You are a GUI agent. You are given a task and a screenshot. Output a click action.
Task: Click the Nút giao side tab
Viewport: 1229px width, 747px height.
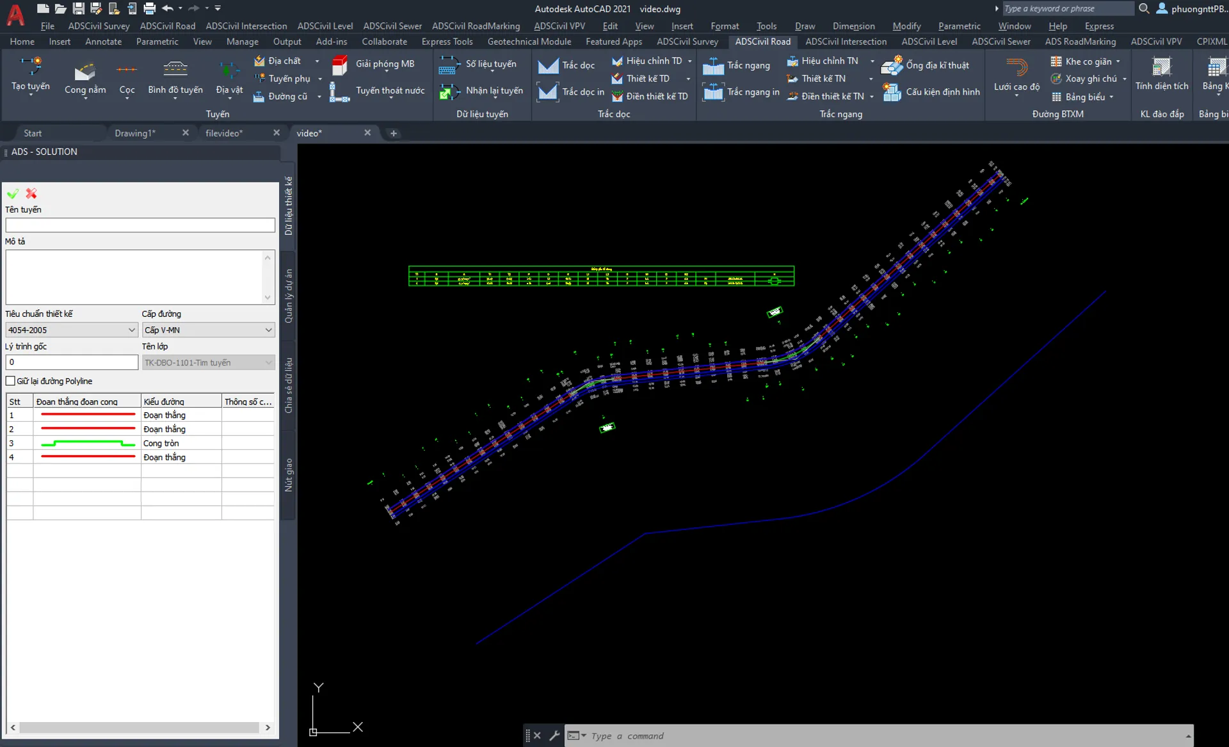click(x=288, y=474)
